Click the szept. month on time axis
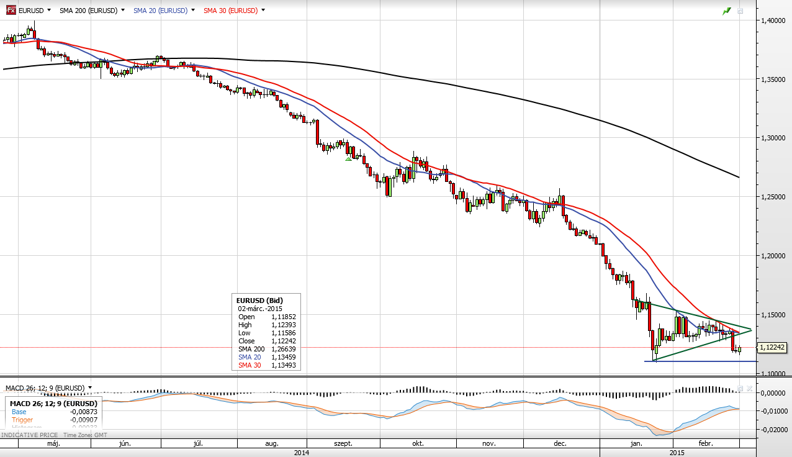Image resolution: width=792 pixels, height=457 pixels. coord(343,443)
